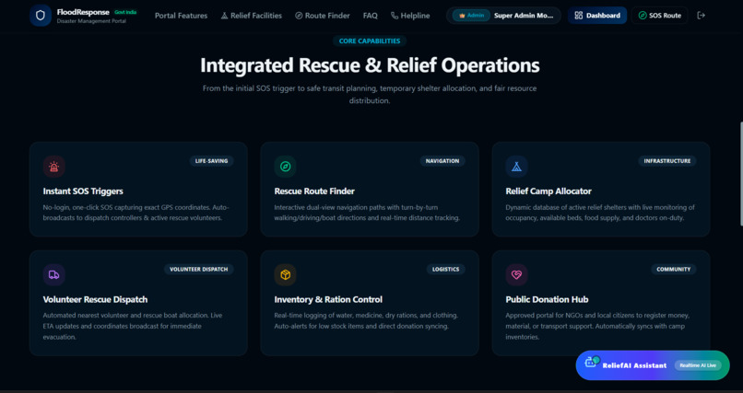
Task: Click the yellow box Inventory icon
Action: pos(285,275)
